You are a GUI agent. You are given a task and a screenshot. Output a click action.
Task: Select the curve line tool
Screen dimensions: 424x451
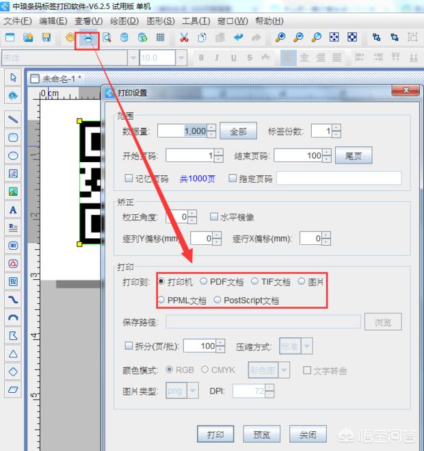point(13,300)
